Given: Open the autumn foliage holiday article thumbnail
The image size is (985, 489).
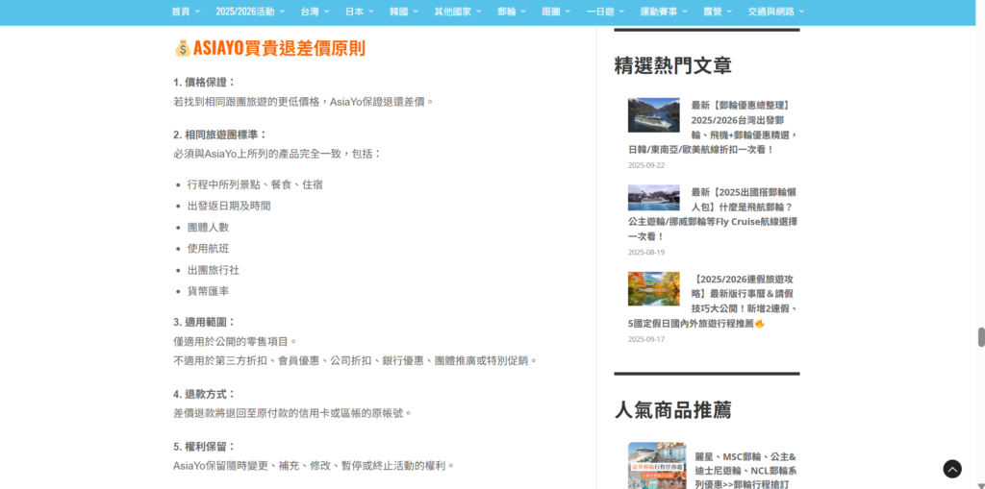Looking at the screenshot, I should pos(653,288).
